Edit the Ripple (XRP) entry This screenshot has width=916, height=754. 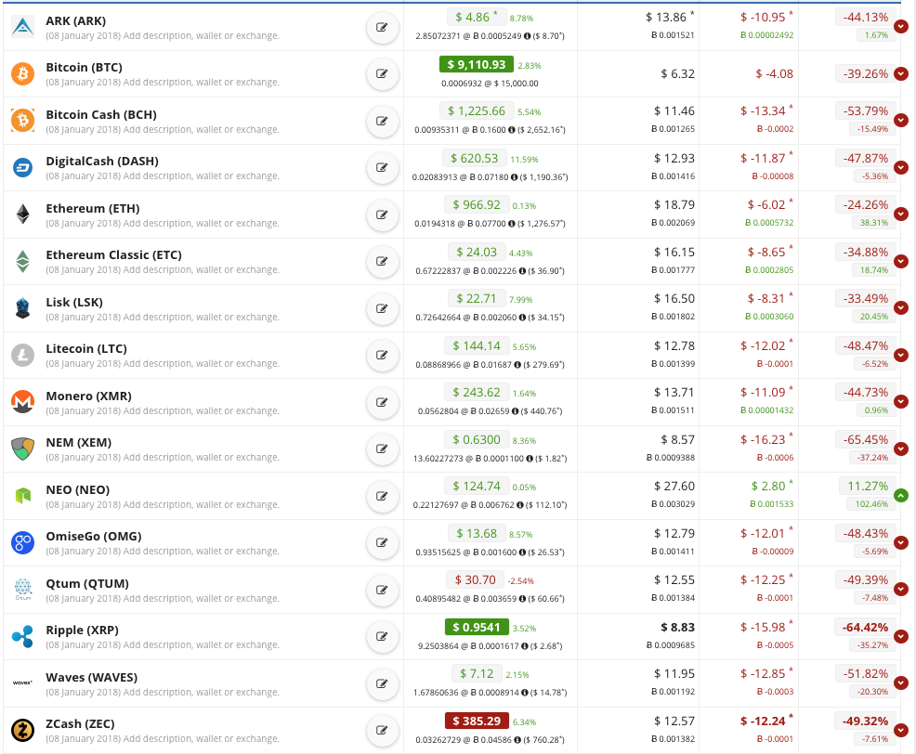tap(382, 636)
